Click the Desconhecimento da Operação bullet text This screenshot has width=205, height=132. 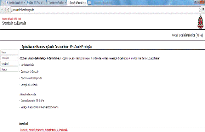(31, 78)
